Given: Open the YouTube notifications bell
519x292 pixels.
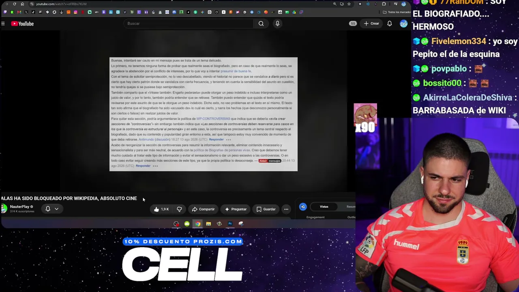Looking at the screenshot, I should [x=389, y=24].
